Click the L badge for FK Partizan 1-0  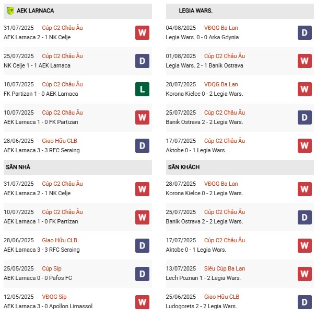[x=142, y=89]
